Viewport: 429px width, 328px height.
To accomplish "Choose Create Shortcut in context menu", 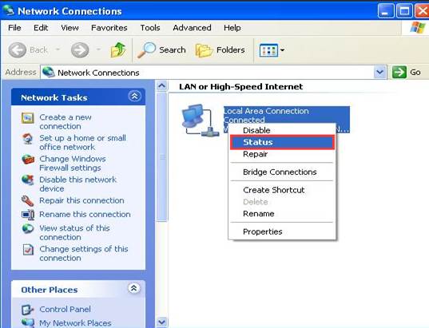I will coord(282,190).
